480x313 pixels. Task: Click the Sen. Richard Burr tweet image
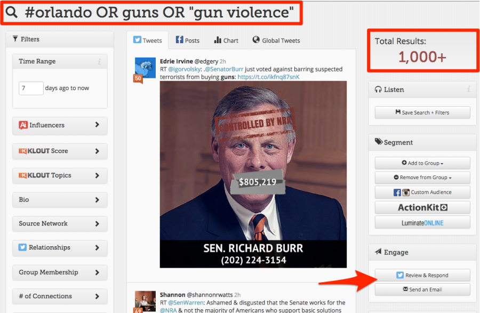(253, 174)
